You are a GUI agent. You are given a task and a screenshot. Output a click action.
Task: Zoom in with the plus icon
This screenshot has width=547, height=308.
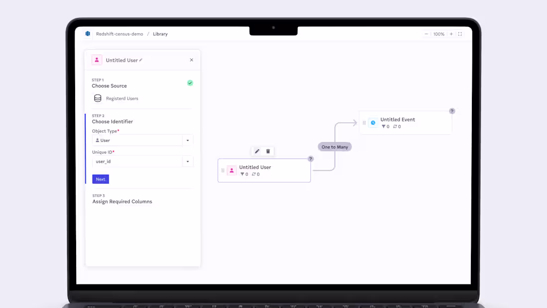click(451, 34)
